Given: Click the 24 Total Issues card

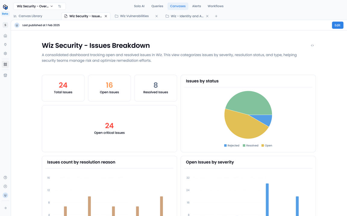Looking at the screenshot, I should click(63, 88).
